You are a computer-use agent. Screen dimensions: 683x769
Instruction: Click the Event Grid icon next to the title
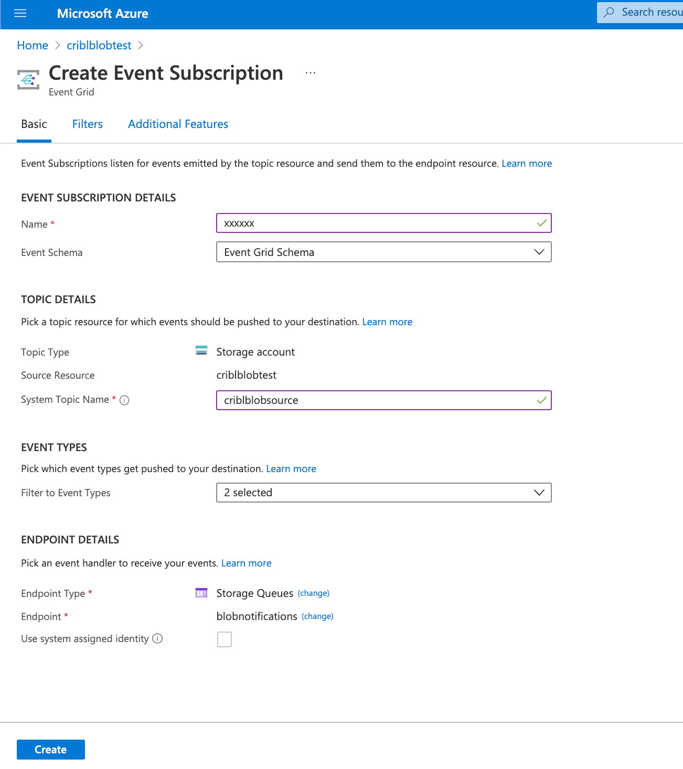28,79
